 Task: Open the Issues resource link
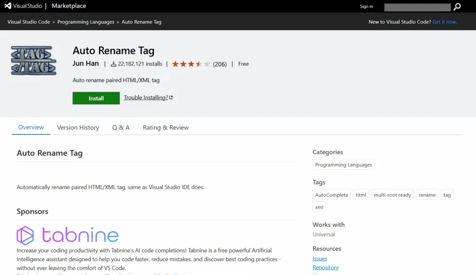pyautogui.click(x=320, y=259)
